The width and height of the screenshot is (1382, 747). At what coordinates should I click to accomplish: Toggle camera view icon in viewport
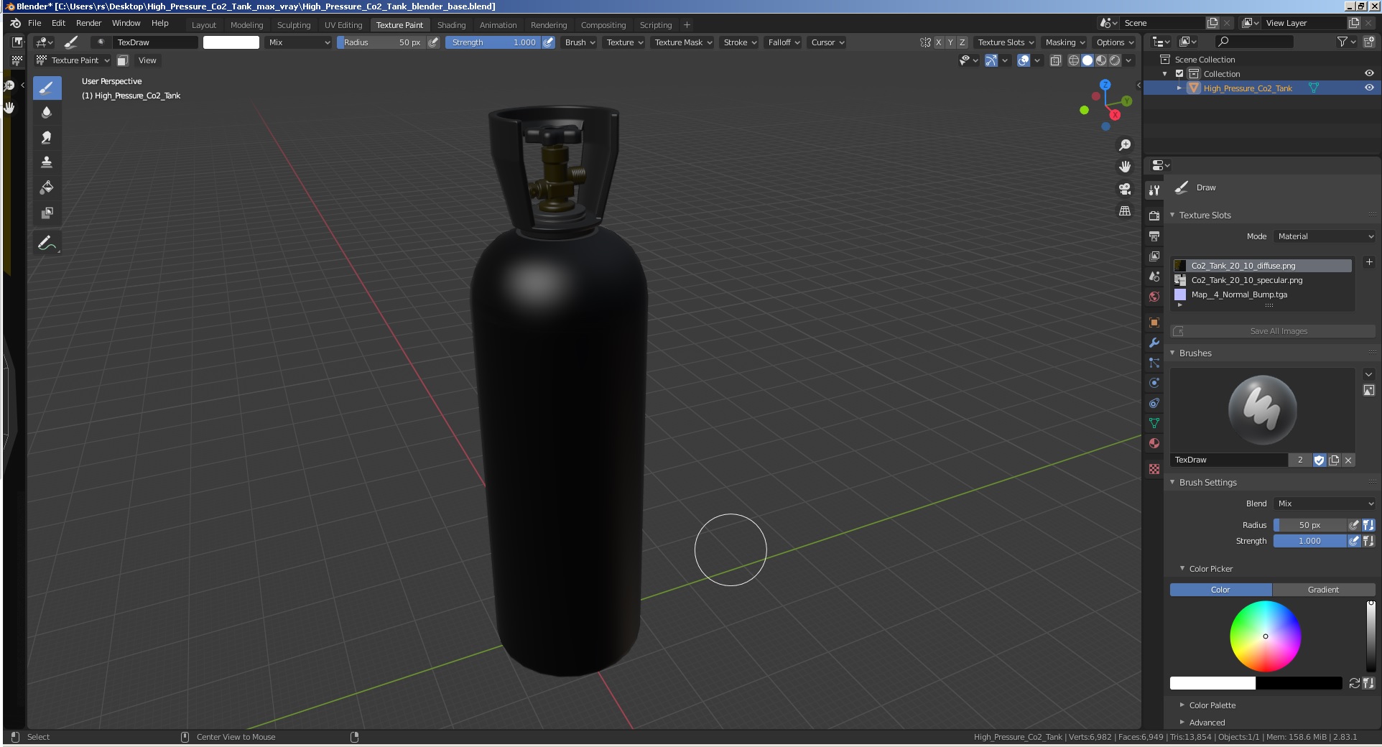pyautogui.click(x=1125, y=189)
